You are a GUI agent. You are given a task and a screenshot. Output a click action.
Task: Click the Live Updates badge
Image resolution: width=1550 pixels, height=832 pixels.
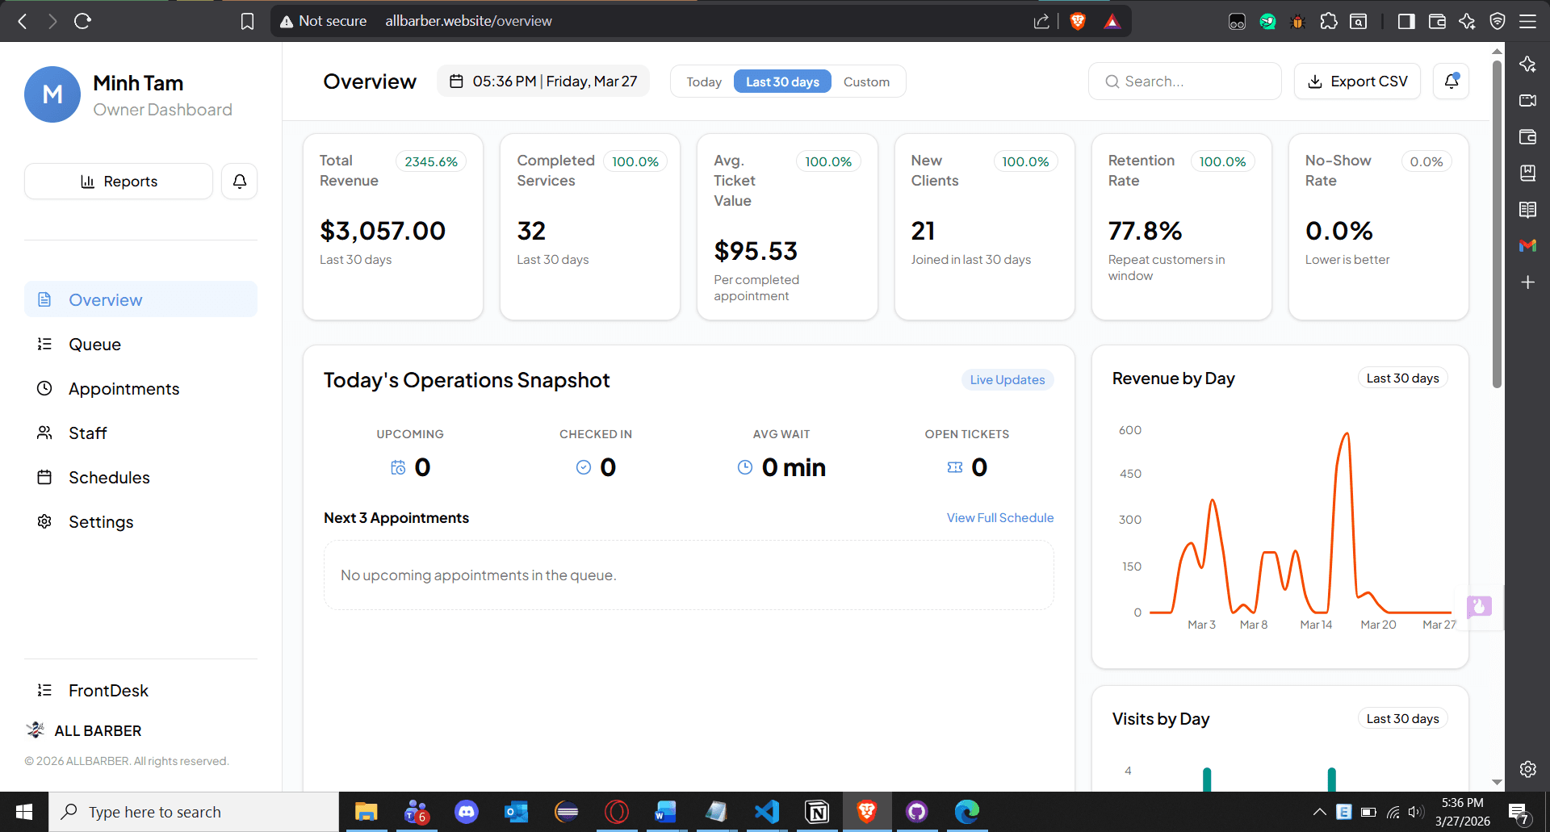pyautogui.click(x=1007, y=379)
